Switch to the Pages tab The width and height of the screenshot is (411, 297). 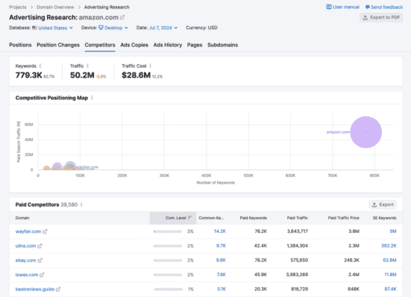coord(195,45)
